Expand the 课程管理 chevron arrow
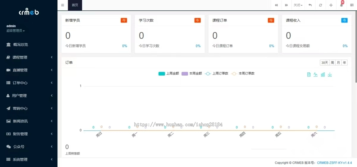Viewport: 357px width, 167px height. 52,57
